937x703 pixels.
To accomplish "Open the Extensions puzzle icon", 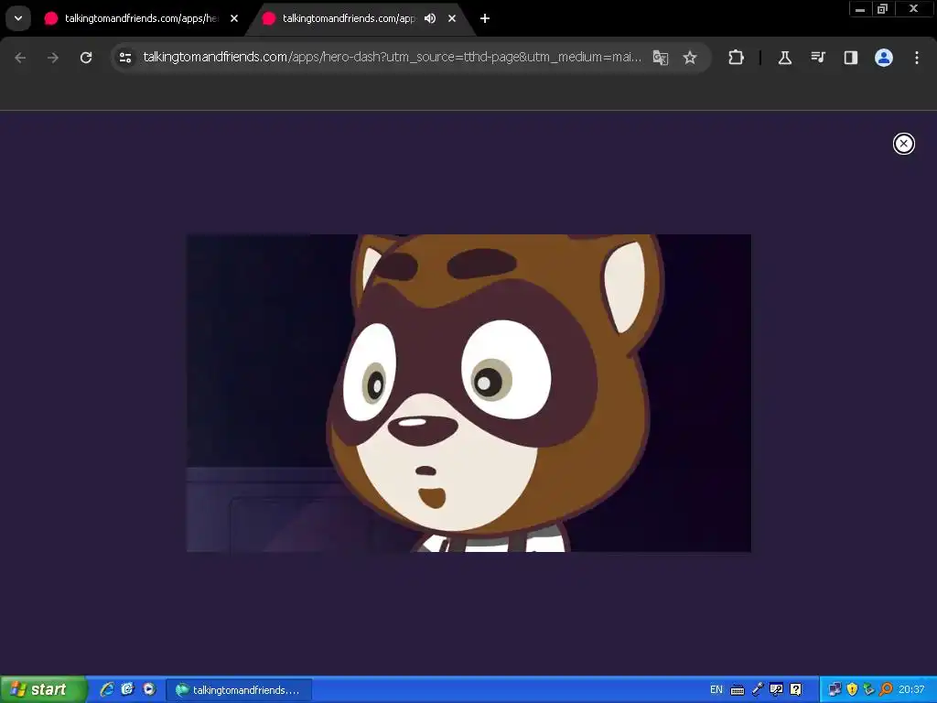I will (x=737, y=58).
